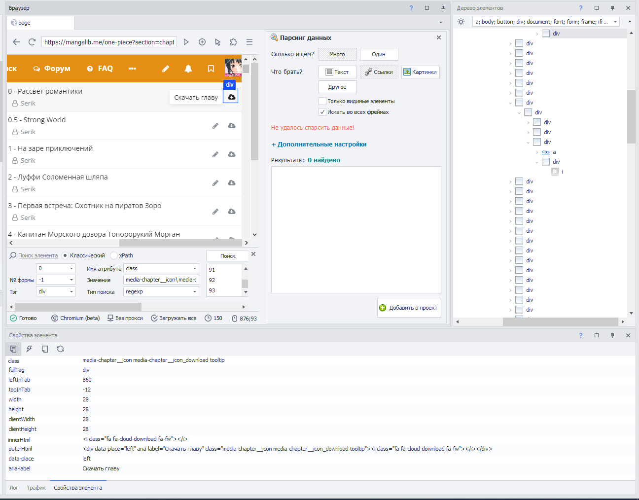Switch to the 'Трафик' tab
This screenshot has height=500, width=639.
click(36, 488)
